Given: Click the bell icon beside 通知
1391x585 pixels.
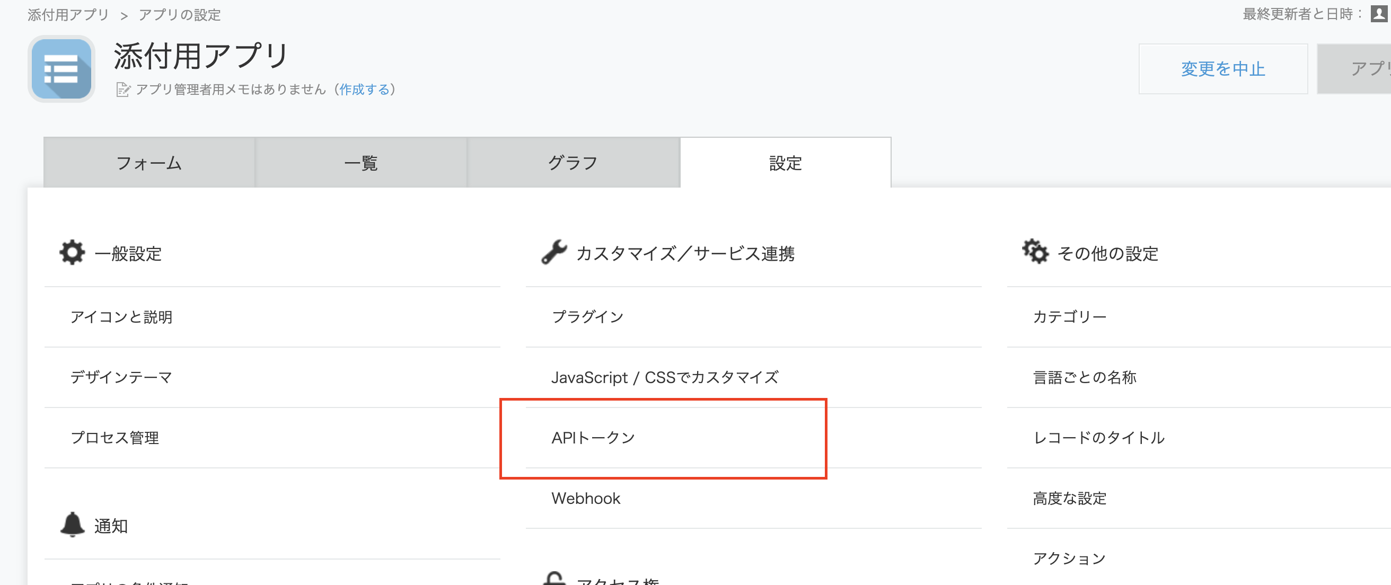Looking at the screenshot, I should click(72, 525).
